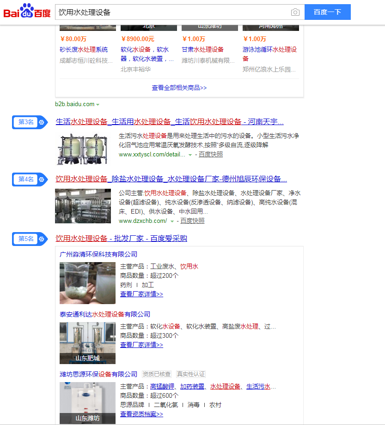Click the 第3名 rank badge

30,122
